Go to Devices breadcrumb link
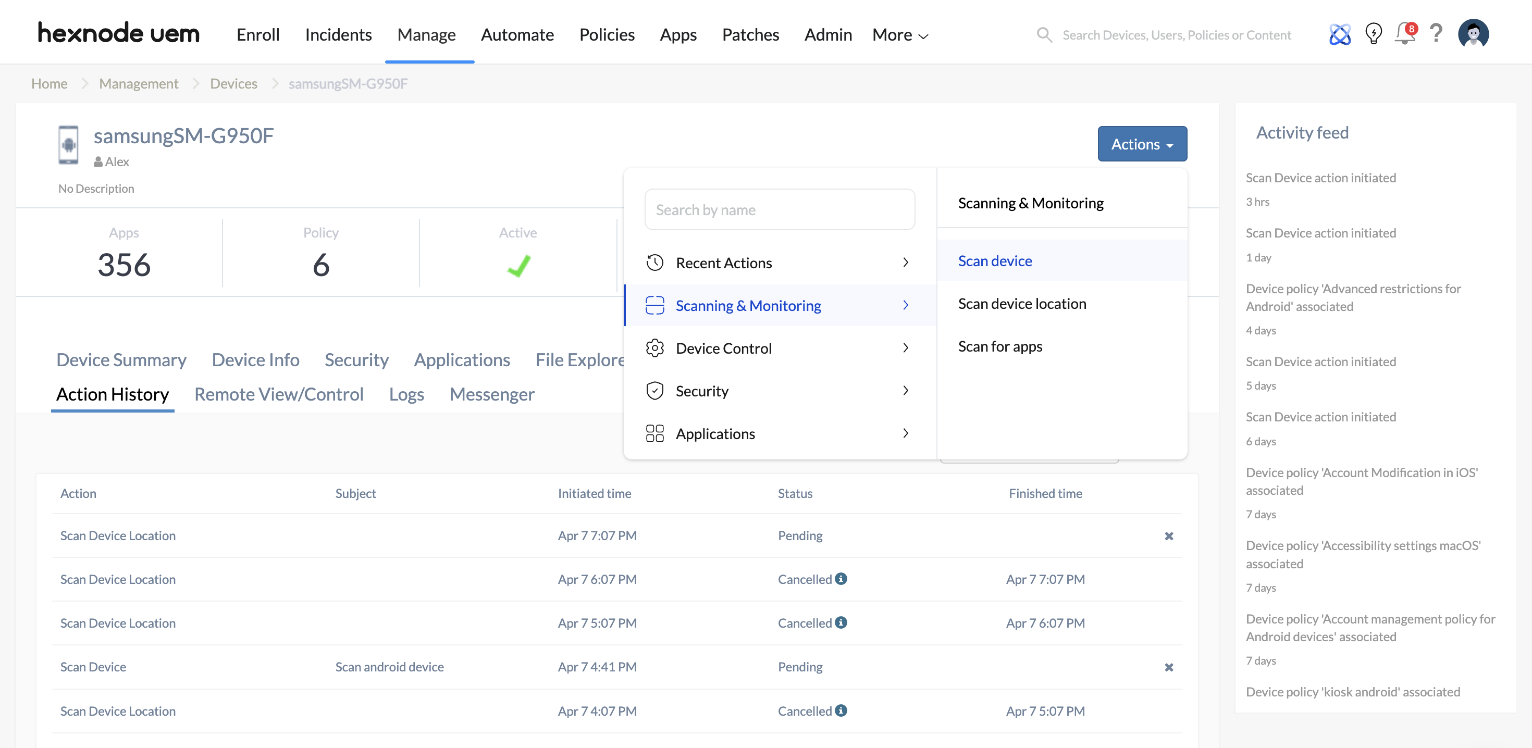This screenshot has height=748, width=1532. point(233,84)
